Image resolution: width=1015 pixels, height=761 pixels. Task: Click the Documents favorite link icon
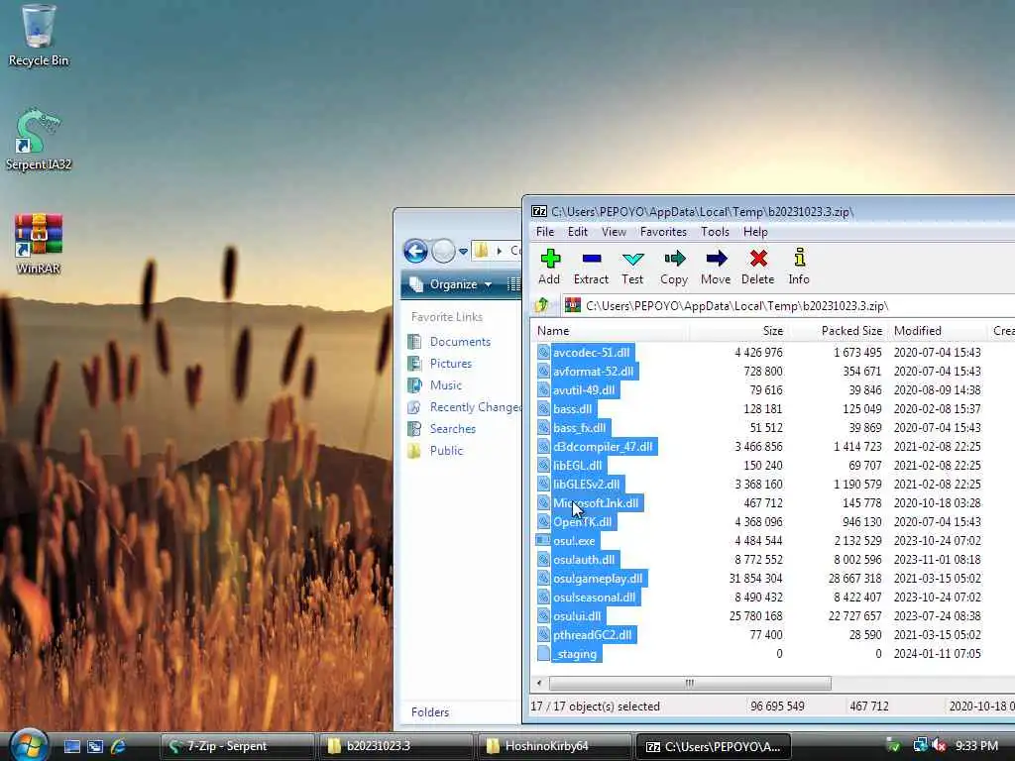[414, 342]
